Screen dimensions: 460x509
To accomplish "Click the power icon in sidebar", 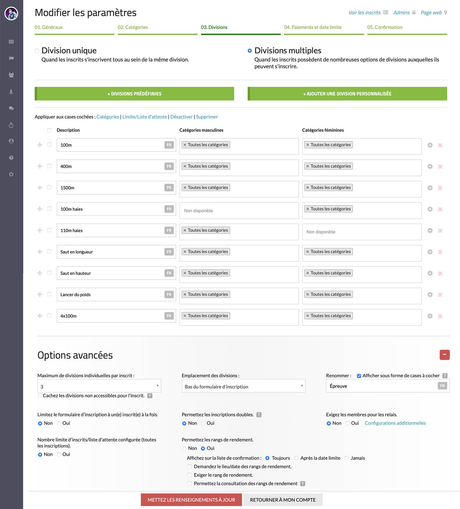I will click(x=11, y=174).
